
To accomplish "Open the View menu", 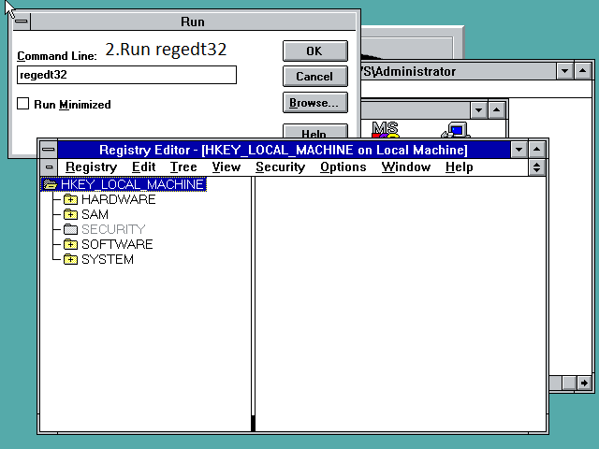I will (x=226, y=167).
